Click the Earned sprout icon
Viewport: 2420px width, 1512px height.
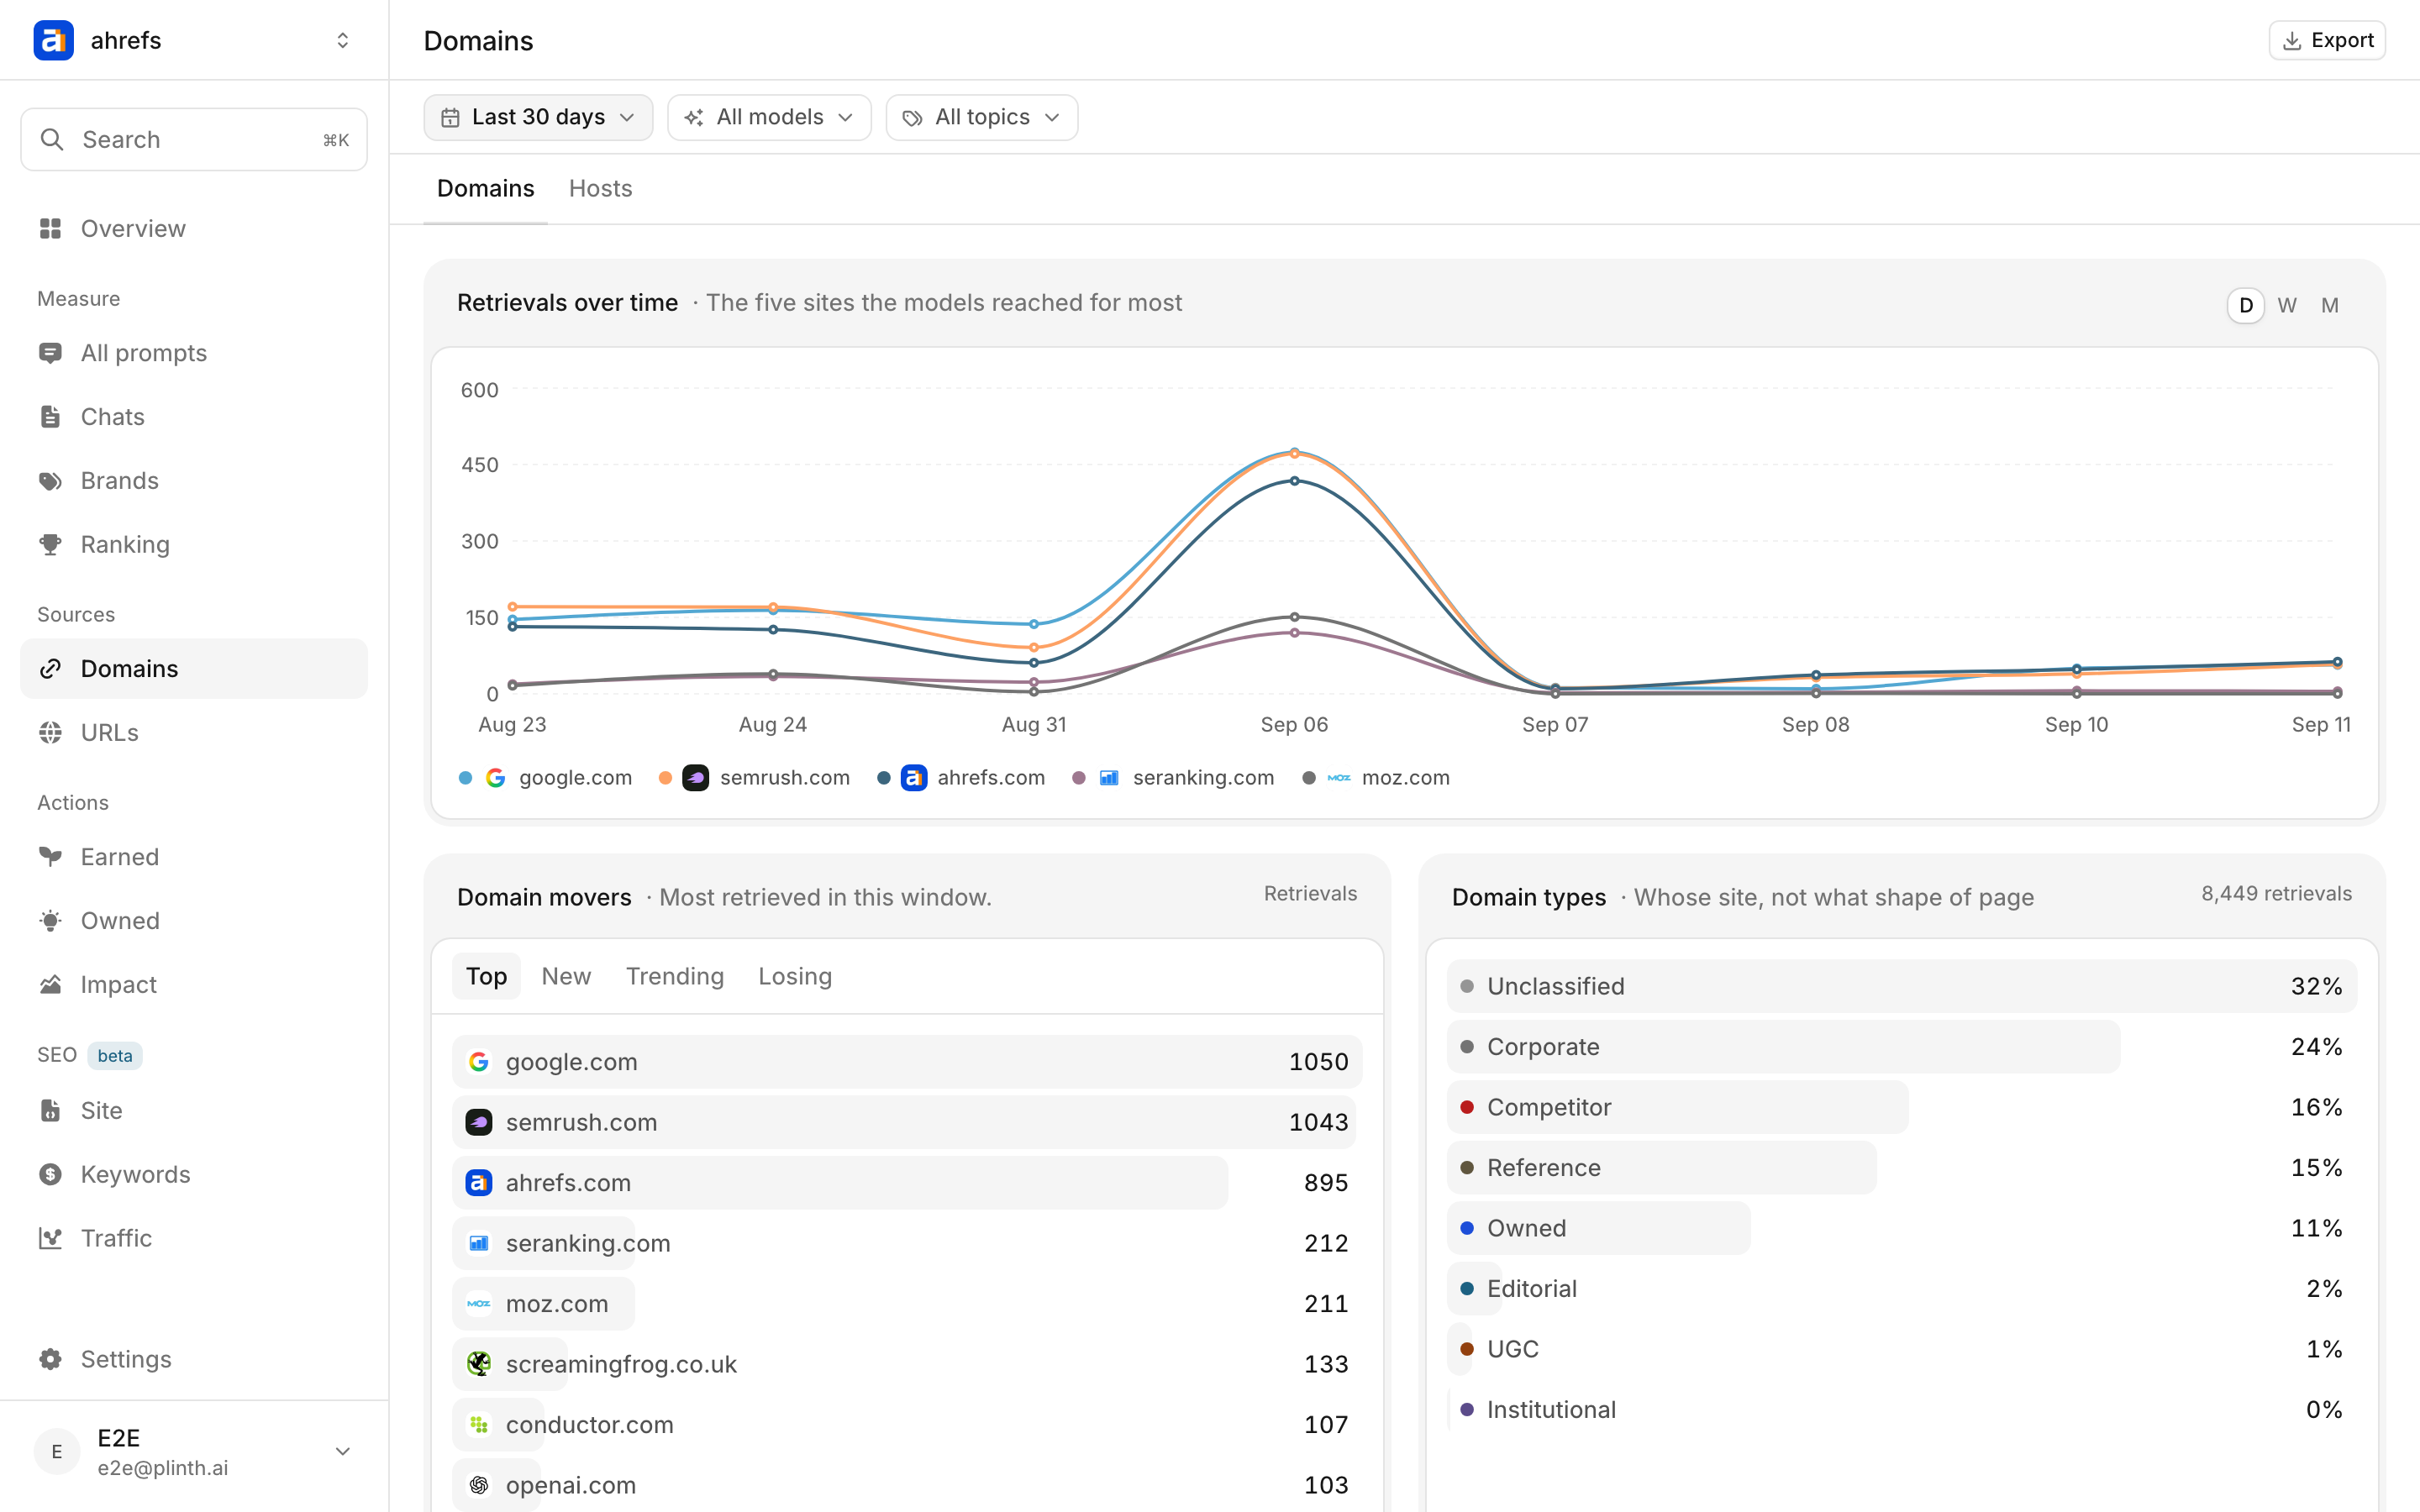[50, 857]
